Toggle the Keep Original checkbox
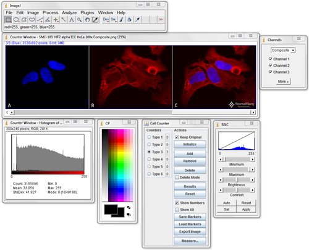The width and height of the screenshot is (309, 250). [x=177, y=137]
